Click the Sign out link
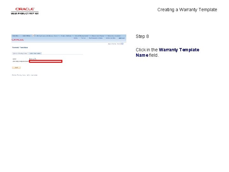The height and width of the screenshot is (172, 229). click(121, 38)
